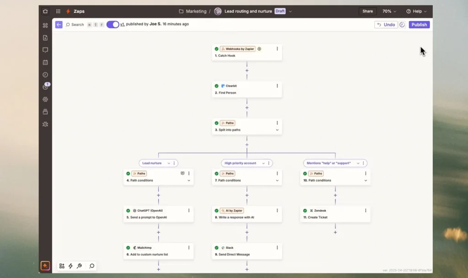Open the note icon on step 4 Path conditions
The image size is (468, 278).
(x=182, y=173)
